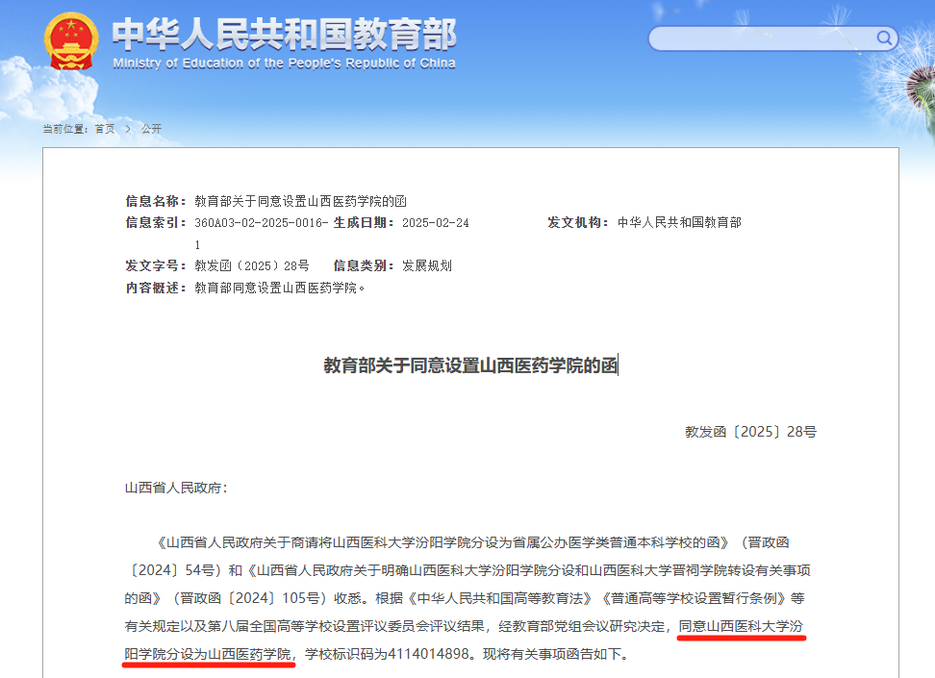Select the 信息类别 value 发展规划
Screen dimensions: 935x678
pyautogui.click(x=426, y=265)
